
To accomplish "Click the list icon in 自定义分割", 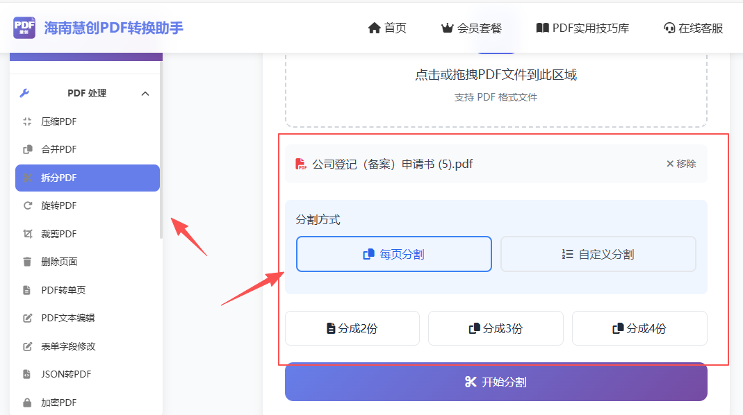I will 567,255.
